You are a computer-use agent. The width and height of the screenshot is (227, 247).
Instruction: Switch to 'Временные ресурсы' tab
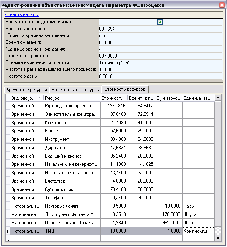click(27, 90)
